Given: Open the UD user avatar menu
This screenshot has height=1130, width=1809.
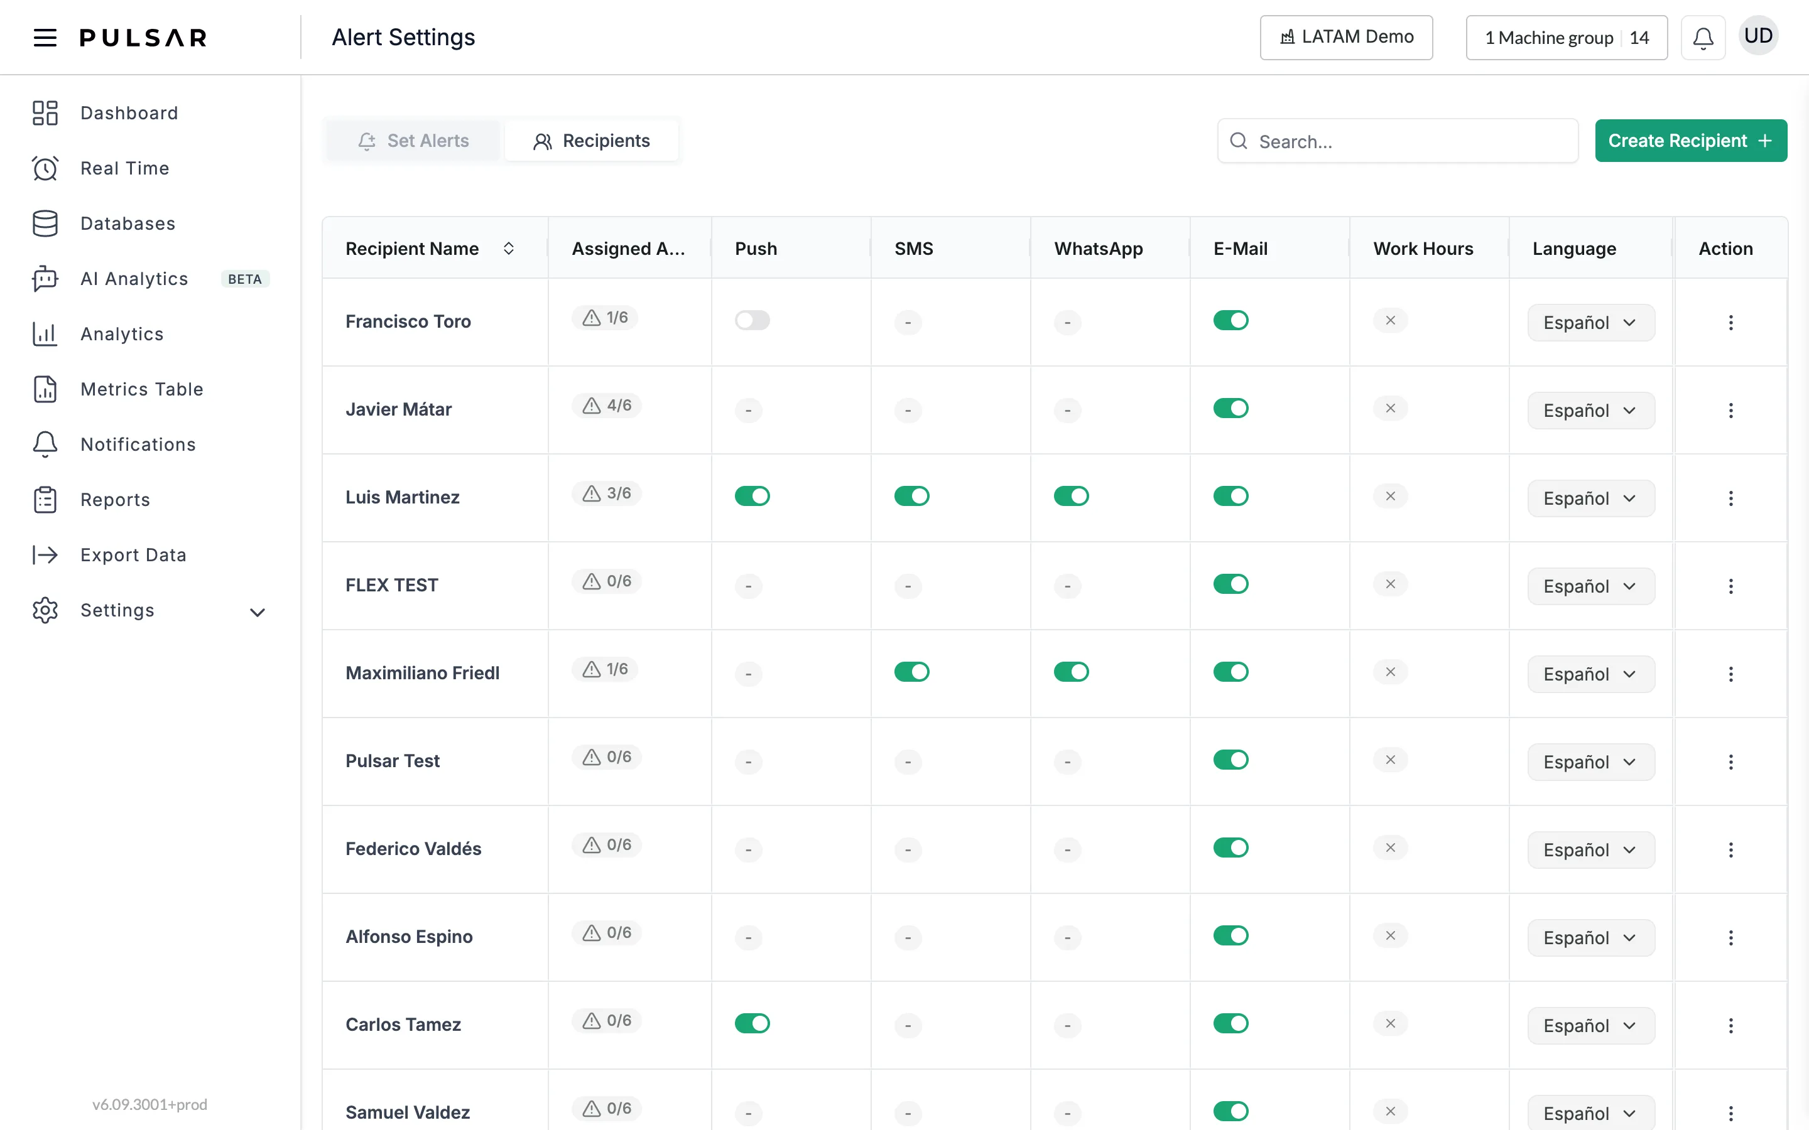Looking at the screenshot, I should (x=1758, y=36).
